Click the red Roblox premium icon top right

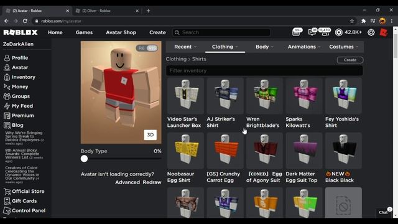(384, 32)
